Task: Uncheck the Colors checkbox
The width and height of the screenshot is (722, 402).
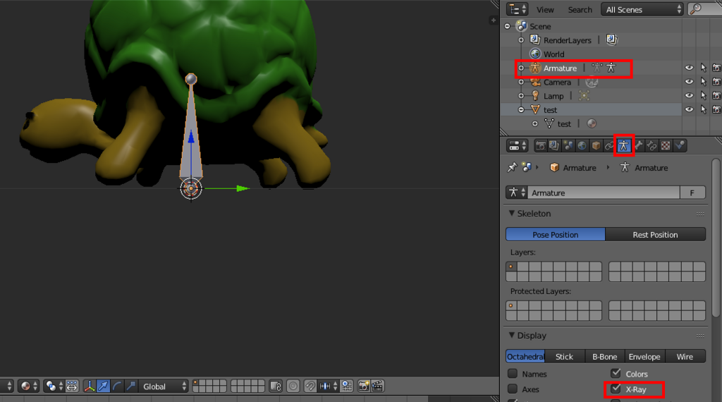Action: pos(616,373)
